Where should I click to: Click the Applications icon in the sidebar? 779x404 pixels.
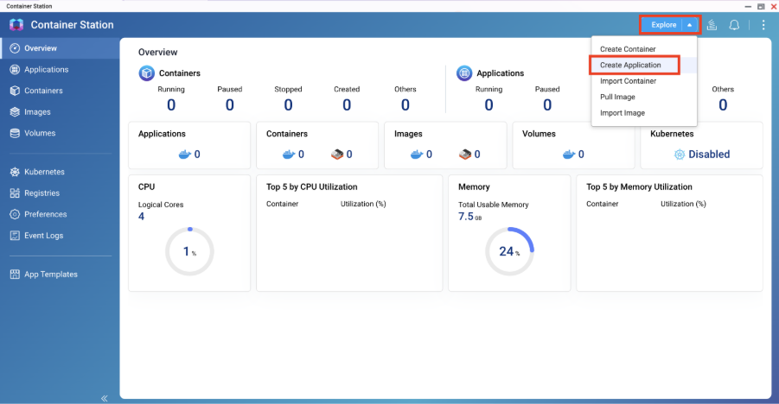[15, 69]
